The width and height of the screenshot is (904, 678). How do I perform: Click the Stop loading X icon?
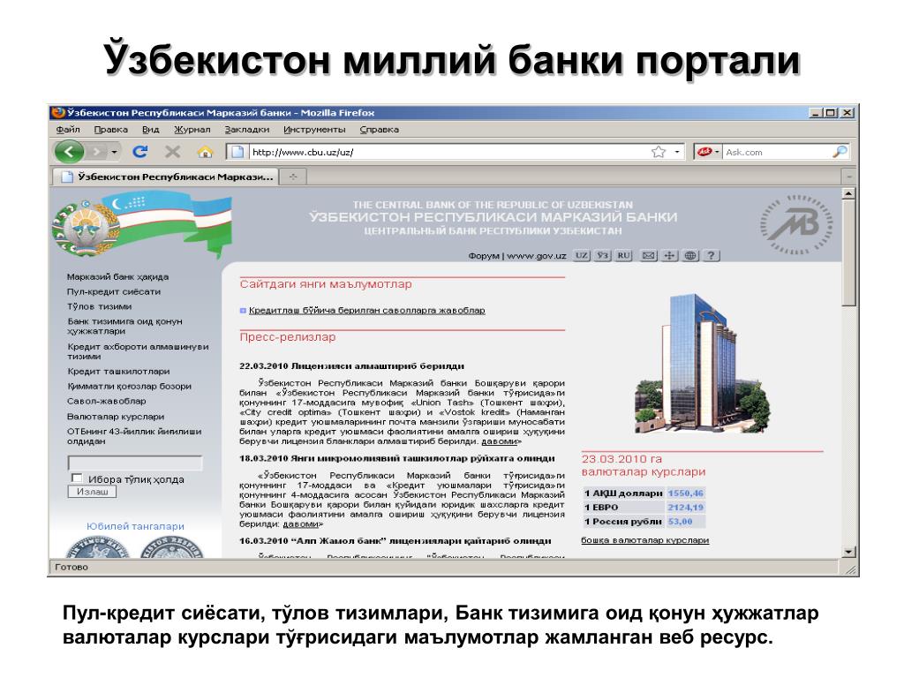pos(172,152)
